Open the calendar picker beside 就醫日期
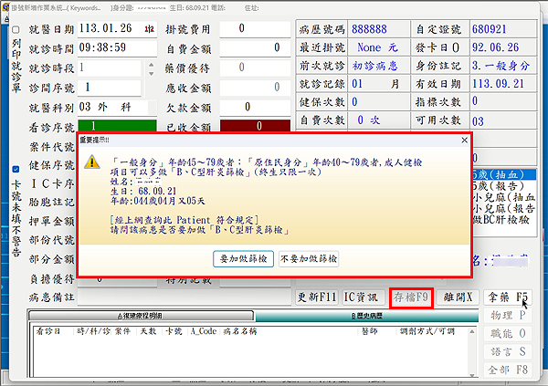This screenshot has height=386, width=548. (x=149, y=28)
